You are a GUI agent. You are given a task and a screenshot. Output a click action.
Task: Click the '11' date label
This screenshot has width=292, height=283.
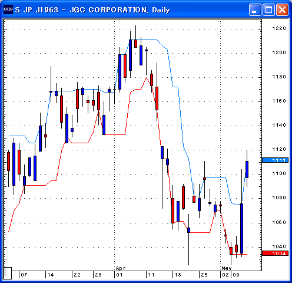[151, 275]
